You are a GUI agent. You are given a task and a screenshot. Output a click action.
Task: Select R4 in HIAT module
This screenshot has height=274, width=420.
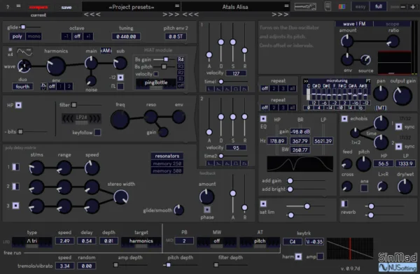coord(181,59)
